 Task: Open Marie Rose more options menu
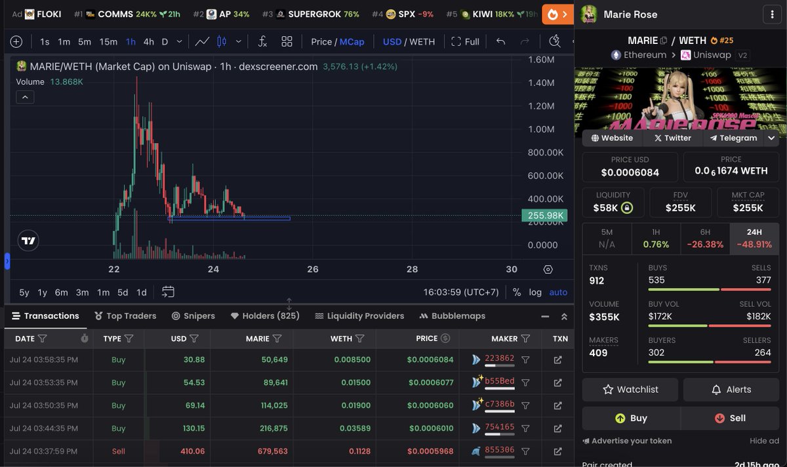pyautogui.click(x=773, y=14)
